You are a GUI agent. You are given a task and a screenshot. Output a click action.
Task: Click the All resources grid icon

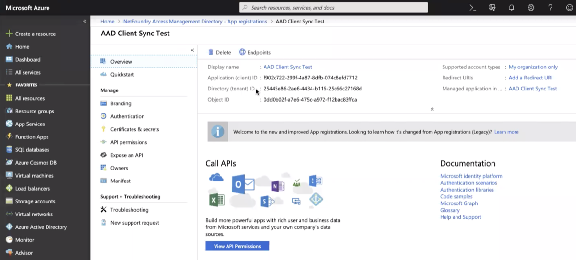9,98
